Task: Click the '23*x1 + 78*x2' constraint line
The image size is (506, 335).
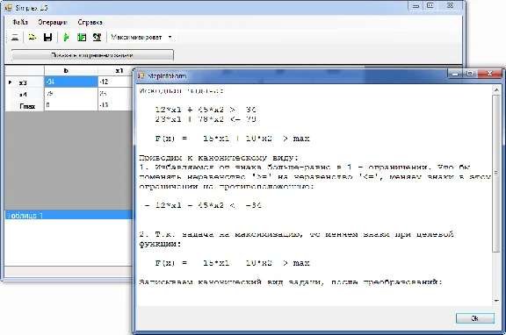Action: (206, 119)
